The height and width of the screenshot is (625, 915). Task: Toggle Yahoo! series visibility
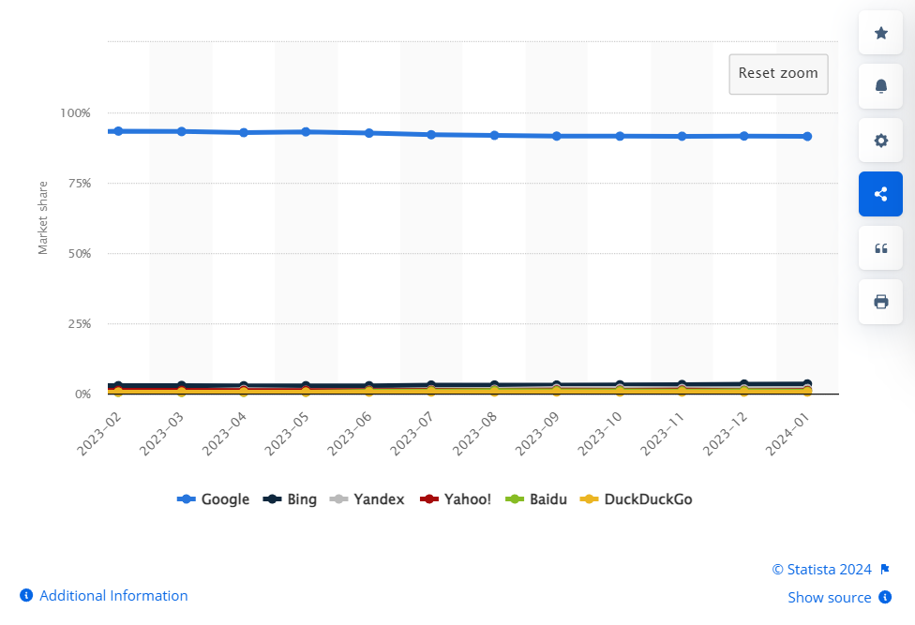456,499
